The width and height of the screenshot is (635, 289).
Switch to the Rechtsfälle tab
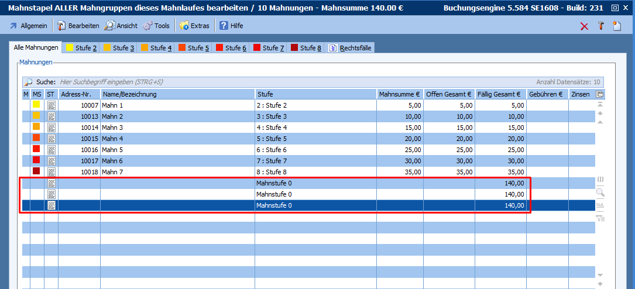click(x=351, y=48)
